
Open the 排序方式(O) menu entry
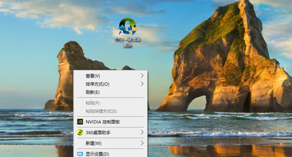(x=110, y=84)
